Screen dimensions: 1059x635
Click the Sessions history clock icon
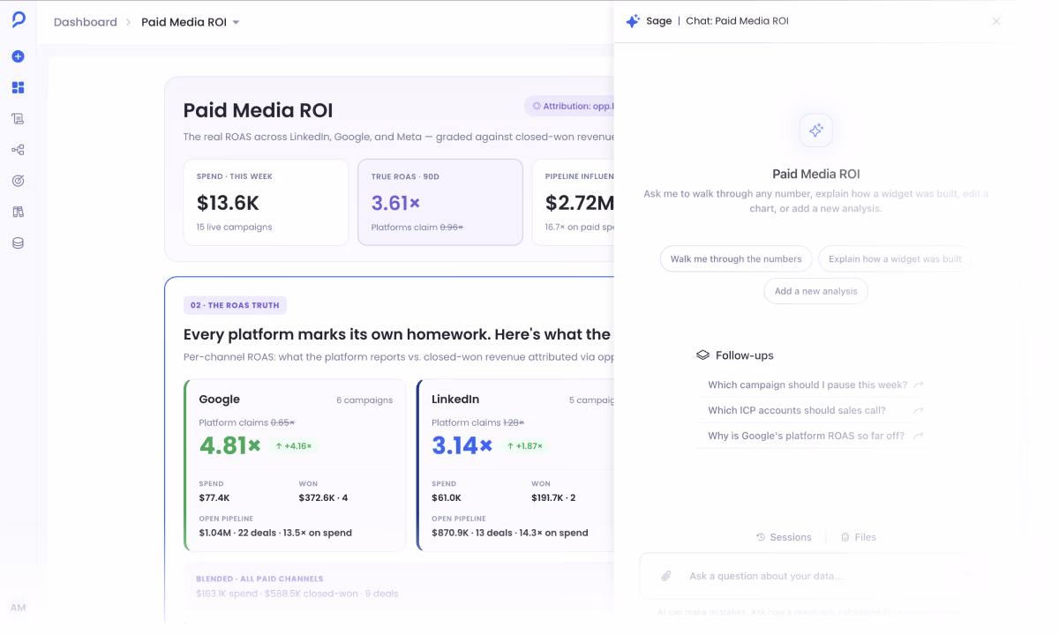pyautogui.click(x=761, y=537)
